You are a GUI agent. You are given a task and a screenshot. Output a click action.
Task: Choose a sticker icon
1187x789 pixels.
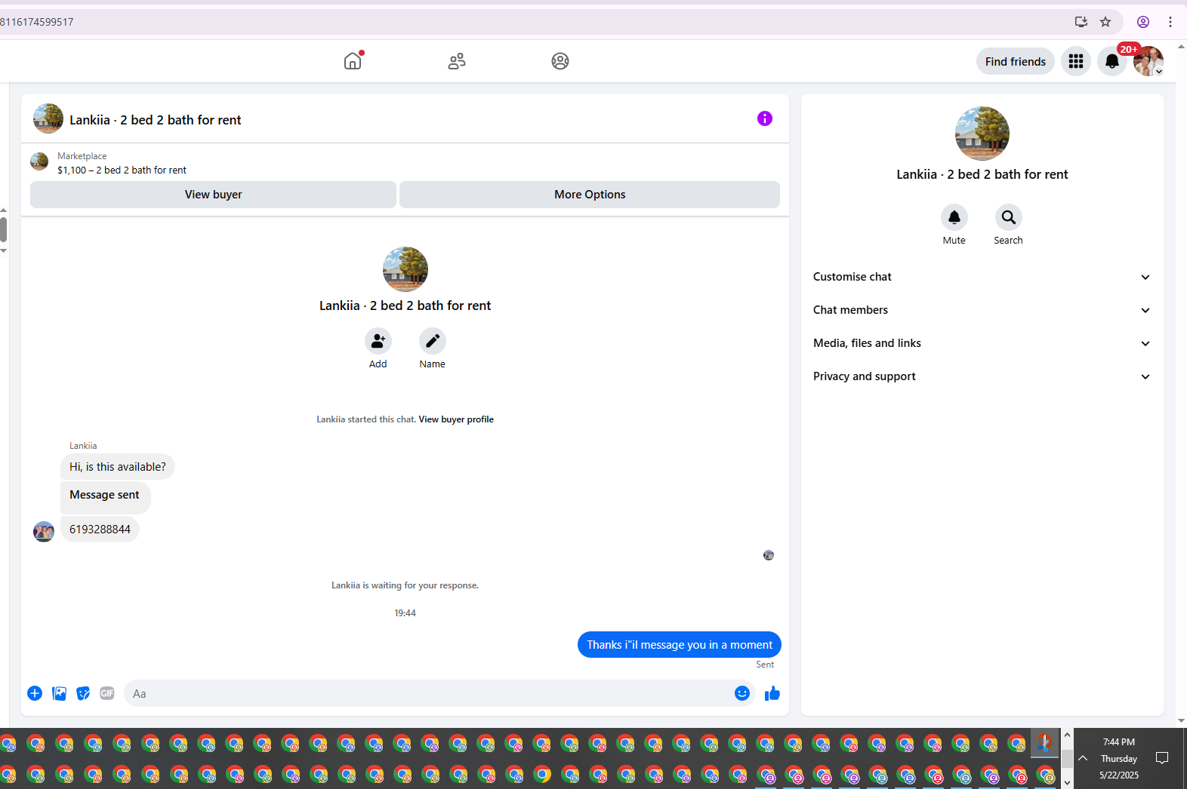click(x=83, y=693)
